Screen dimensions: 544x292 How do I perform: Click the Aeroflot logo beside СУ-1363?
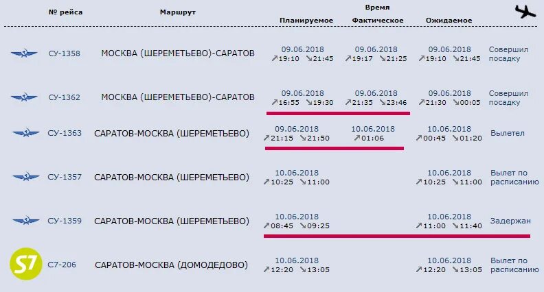click(x=26, y=133)
